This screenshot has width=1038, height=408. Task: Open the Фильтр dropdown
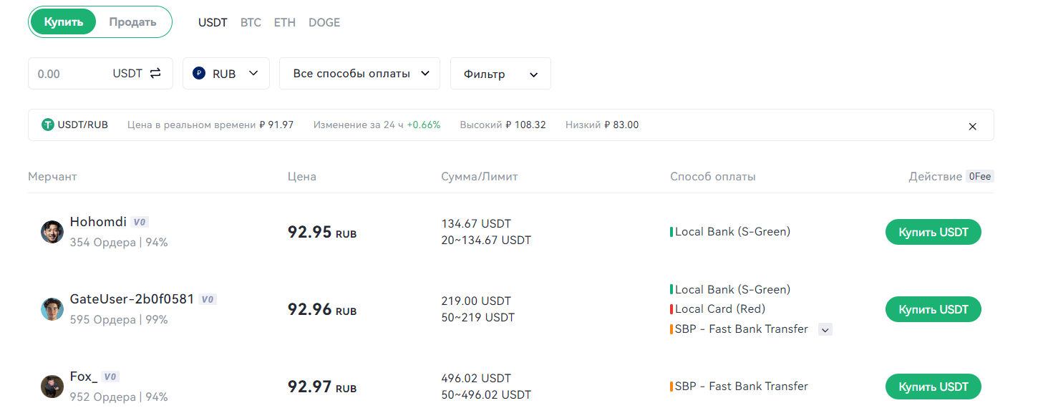[x=500, y=74]
